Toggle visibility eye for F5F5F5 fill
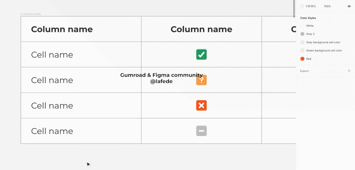Viewport: 355px width, 170px height. (349, 6)
